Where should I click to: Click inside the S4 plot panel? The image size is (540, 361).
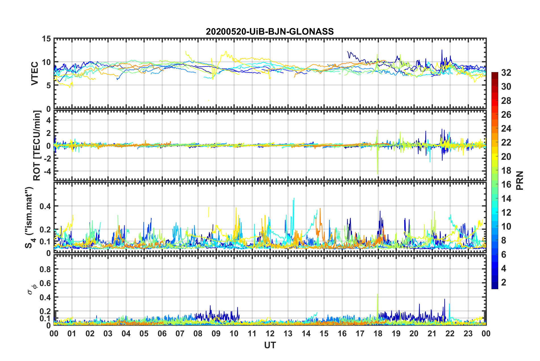click(270, 217)
